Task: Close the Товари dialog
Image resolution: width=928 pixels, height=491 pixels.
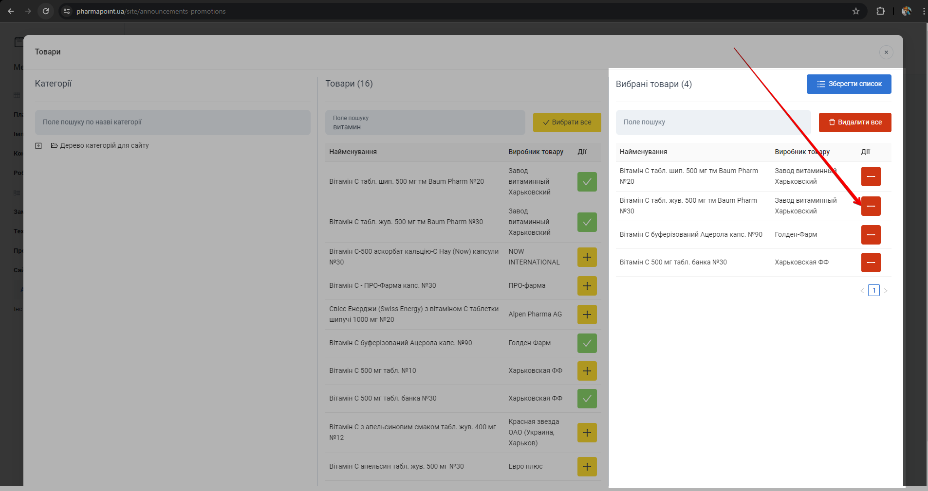Action: point(886,53)
